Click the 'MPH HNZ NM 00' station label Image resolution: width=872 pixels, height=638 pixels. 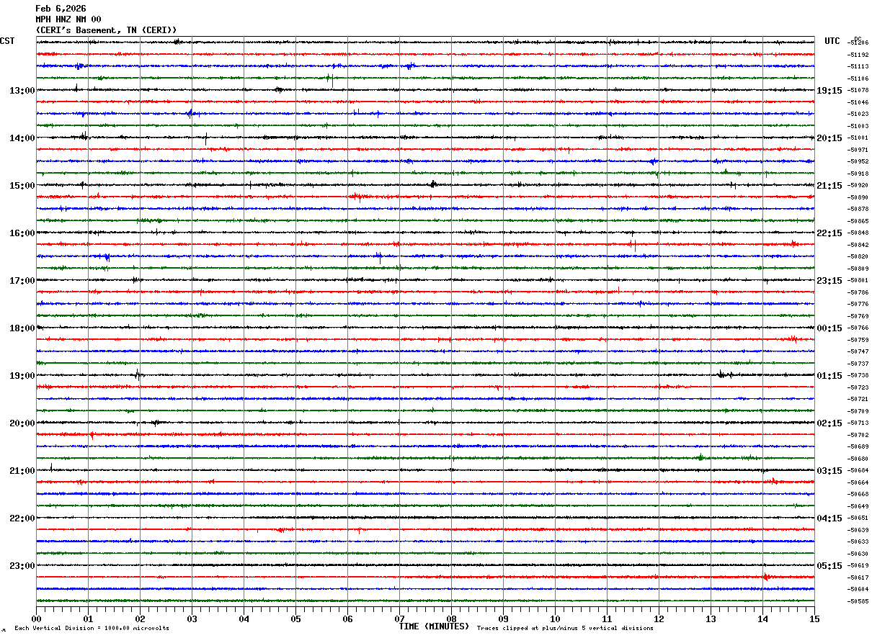pos(68,19)
